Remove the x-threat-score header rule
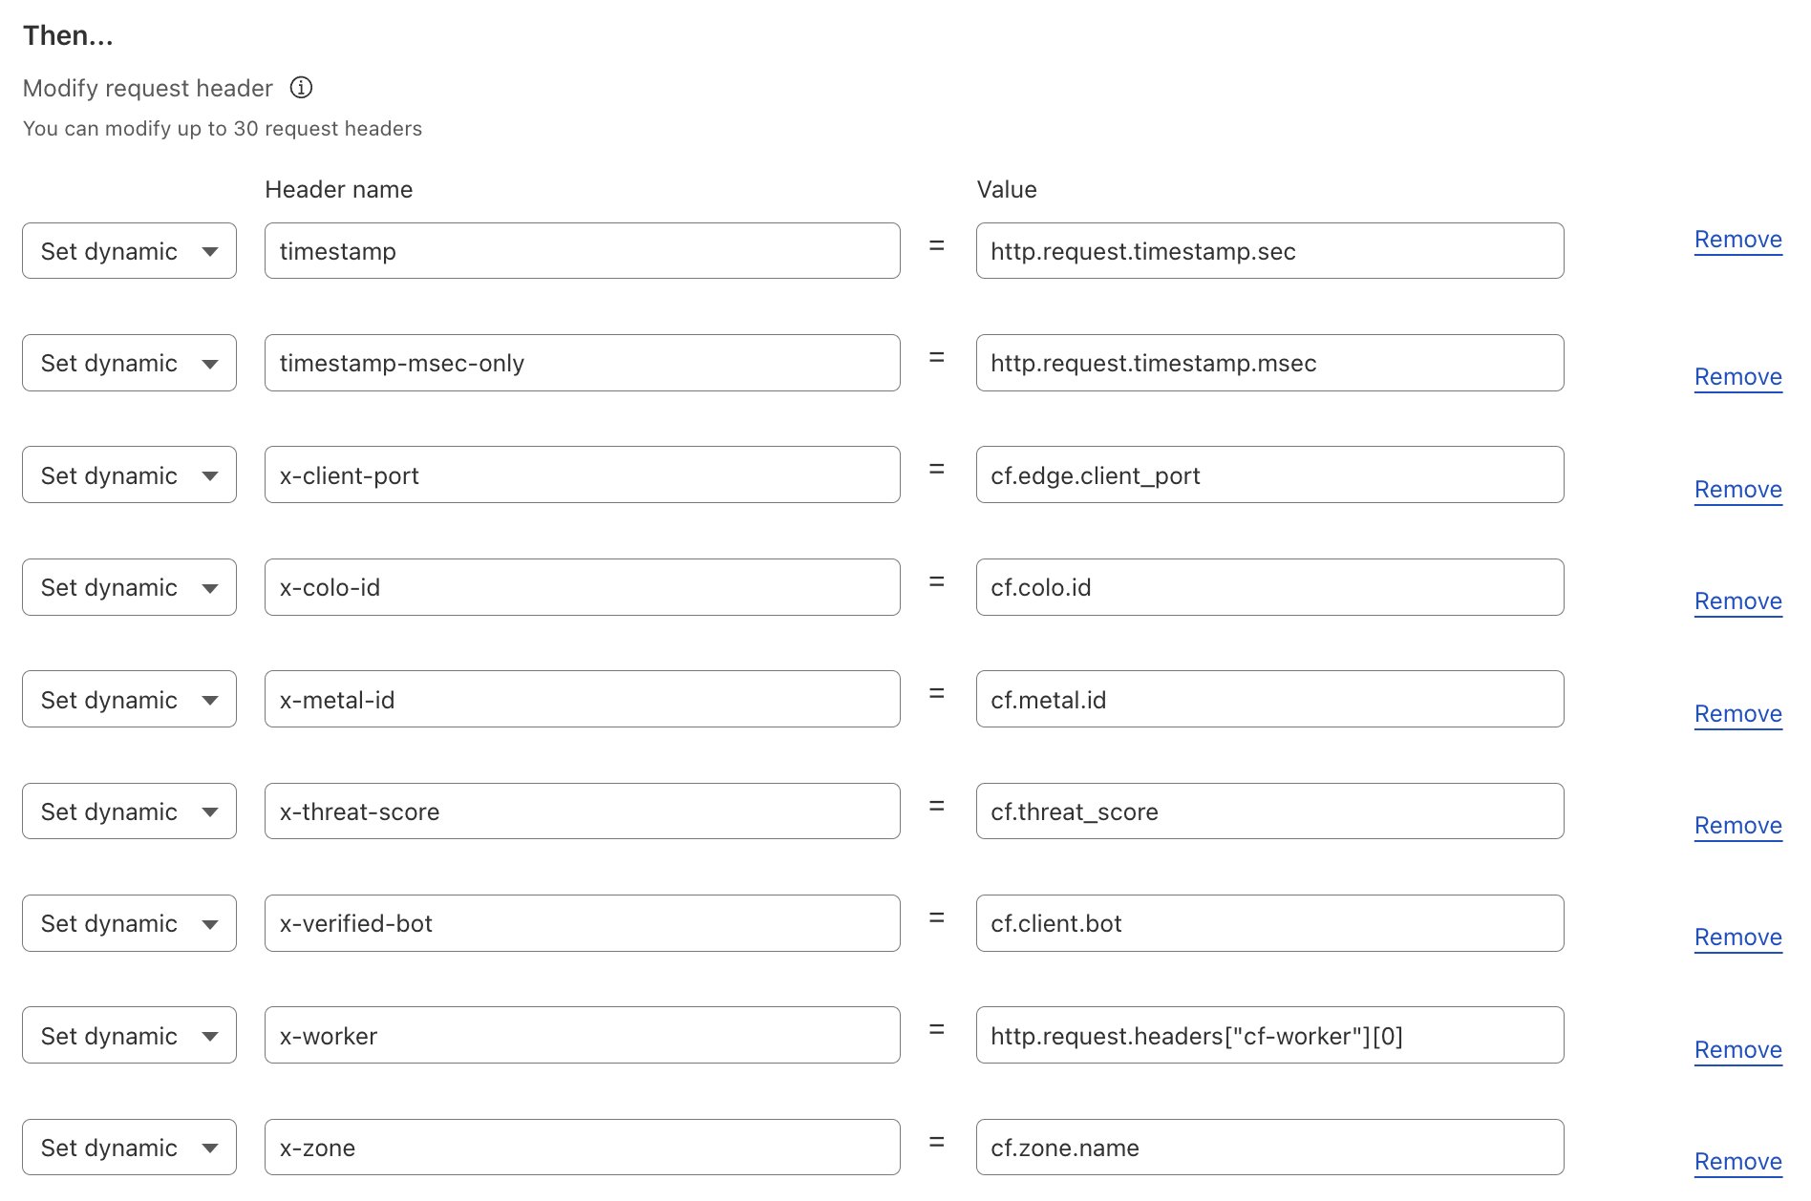Viewport: 1811px width, 1201px height. 1737,826
